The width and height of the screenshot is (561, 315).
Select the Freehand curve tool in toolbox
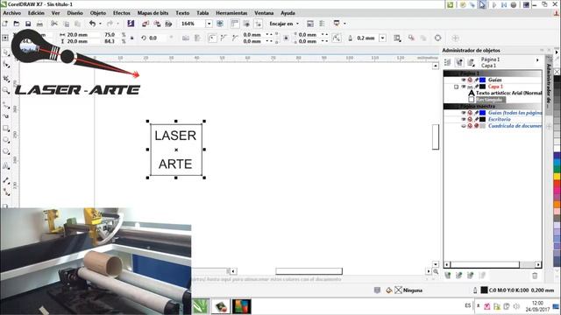click(x=6, y=105)
